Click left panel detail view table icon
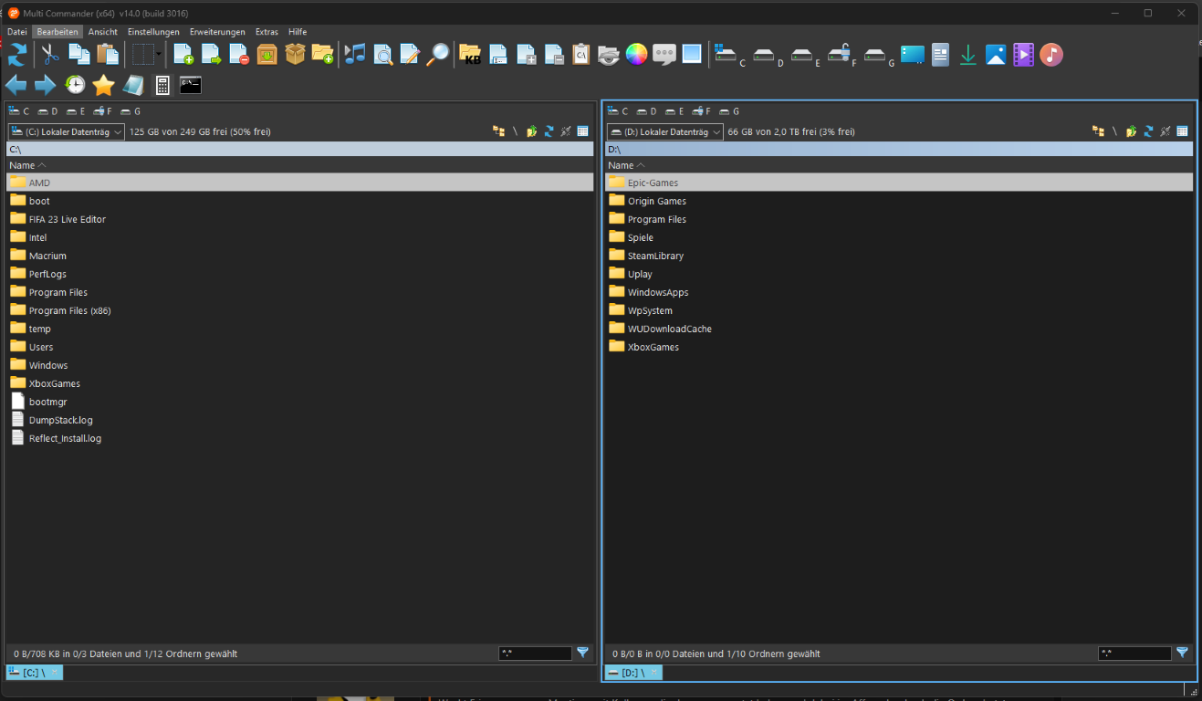The width and height of the screenshot is (1202, 701). click(x=582, y=131)
